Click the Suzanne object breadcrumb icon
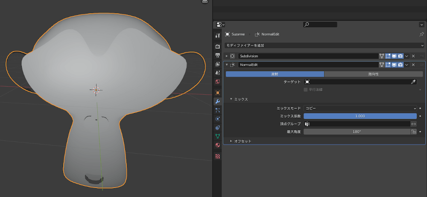The image size is (427, 197). coord(227,34)
